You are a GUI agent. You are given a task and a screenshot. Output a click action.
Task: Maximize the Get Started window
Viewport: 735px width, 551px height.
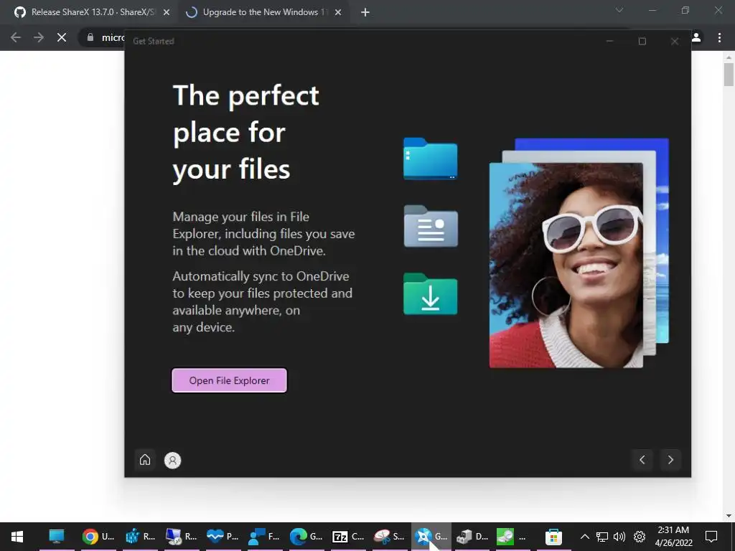[x=642, y=41]
